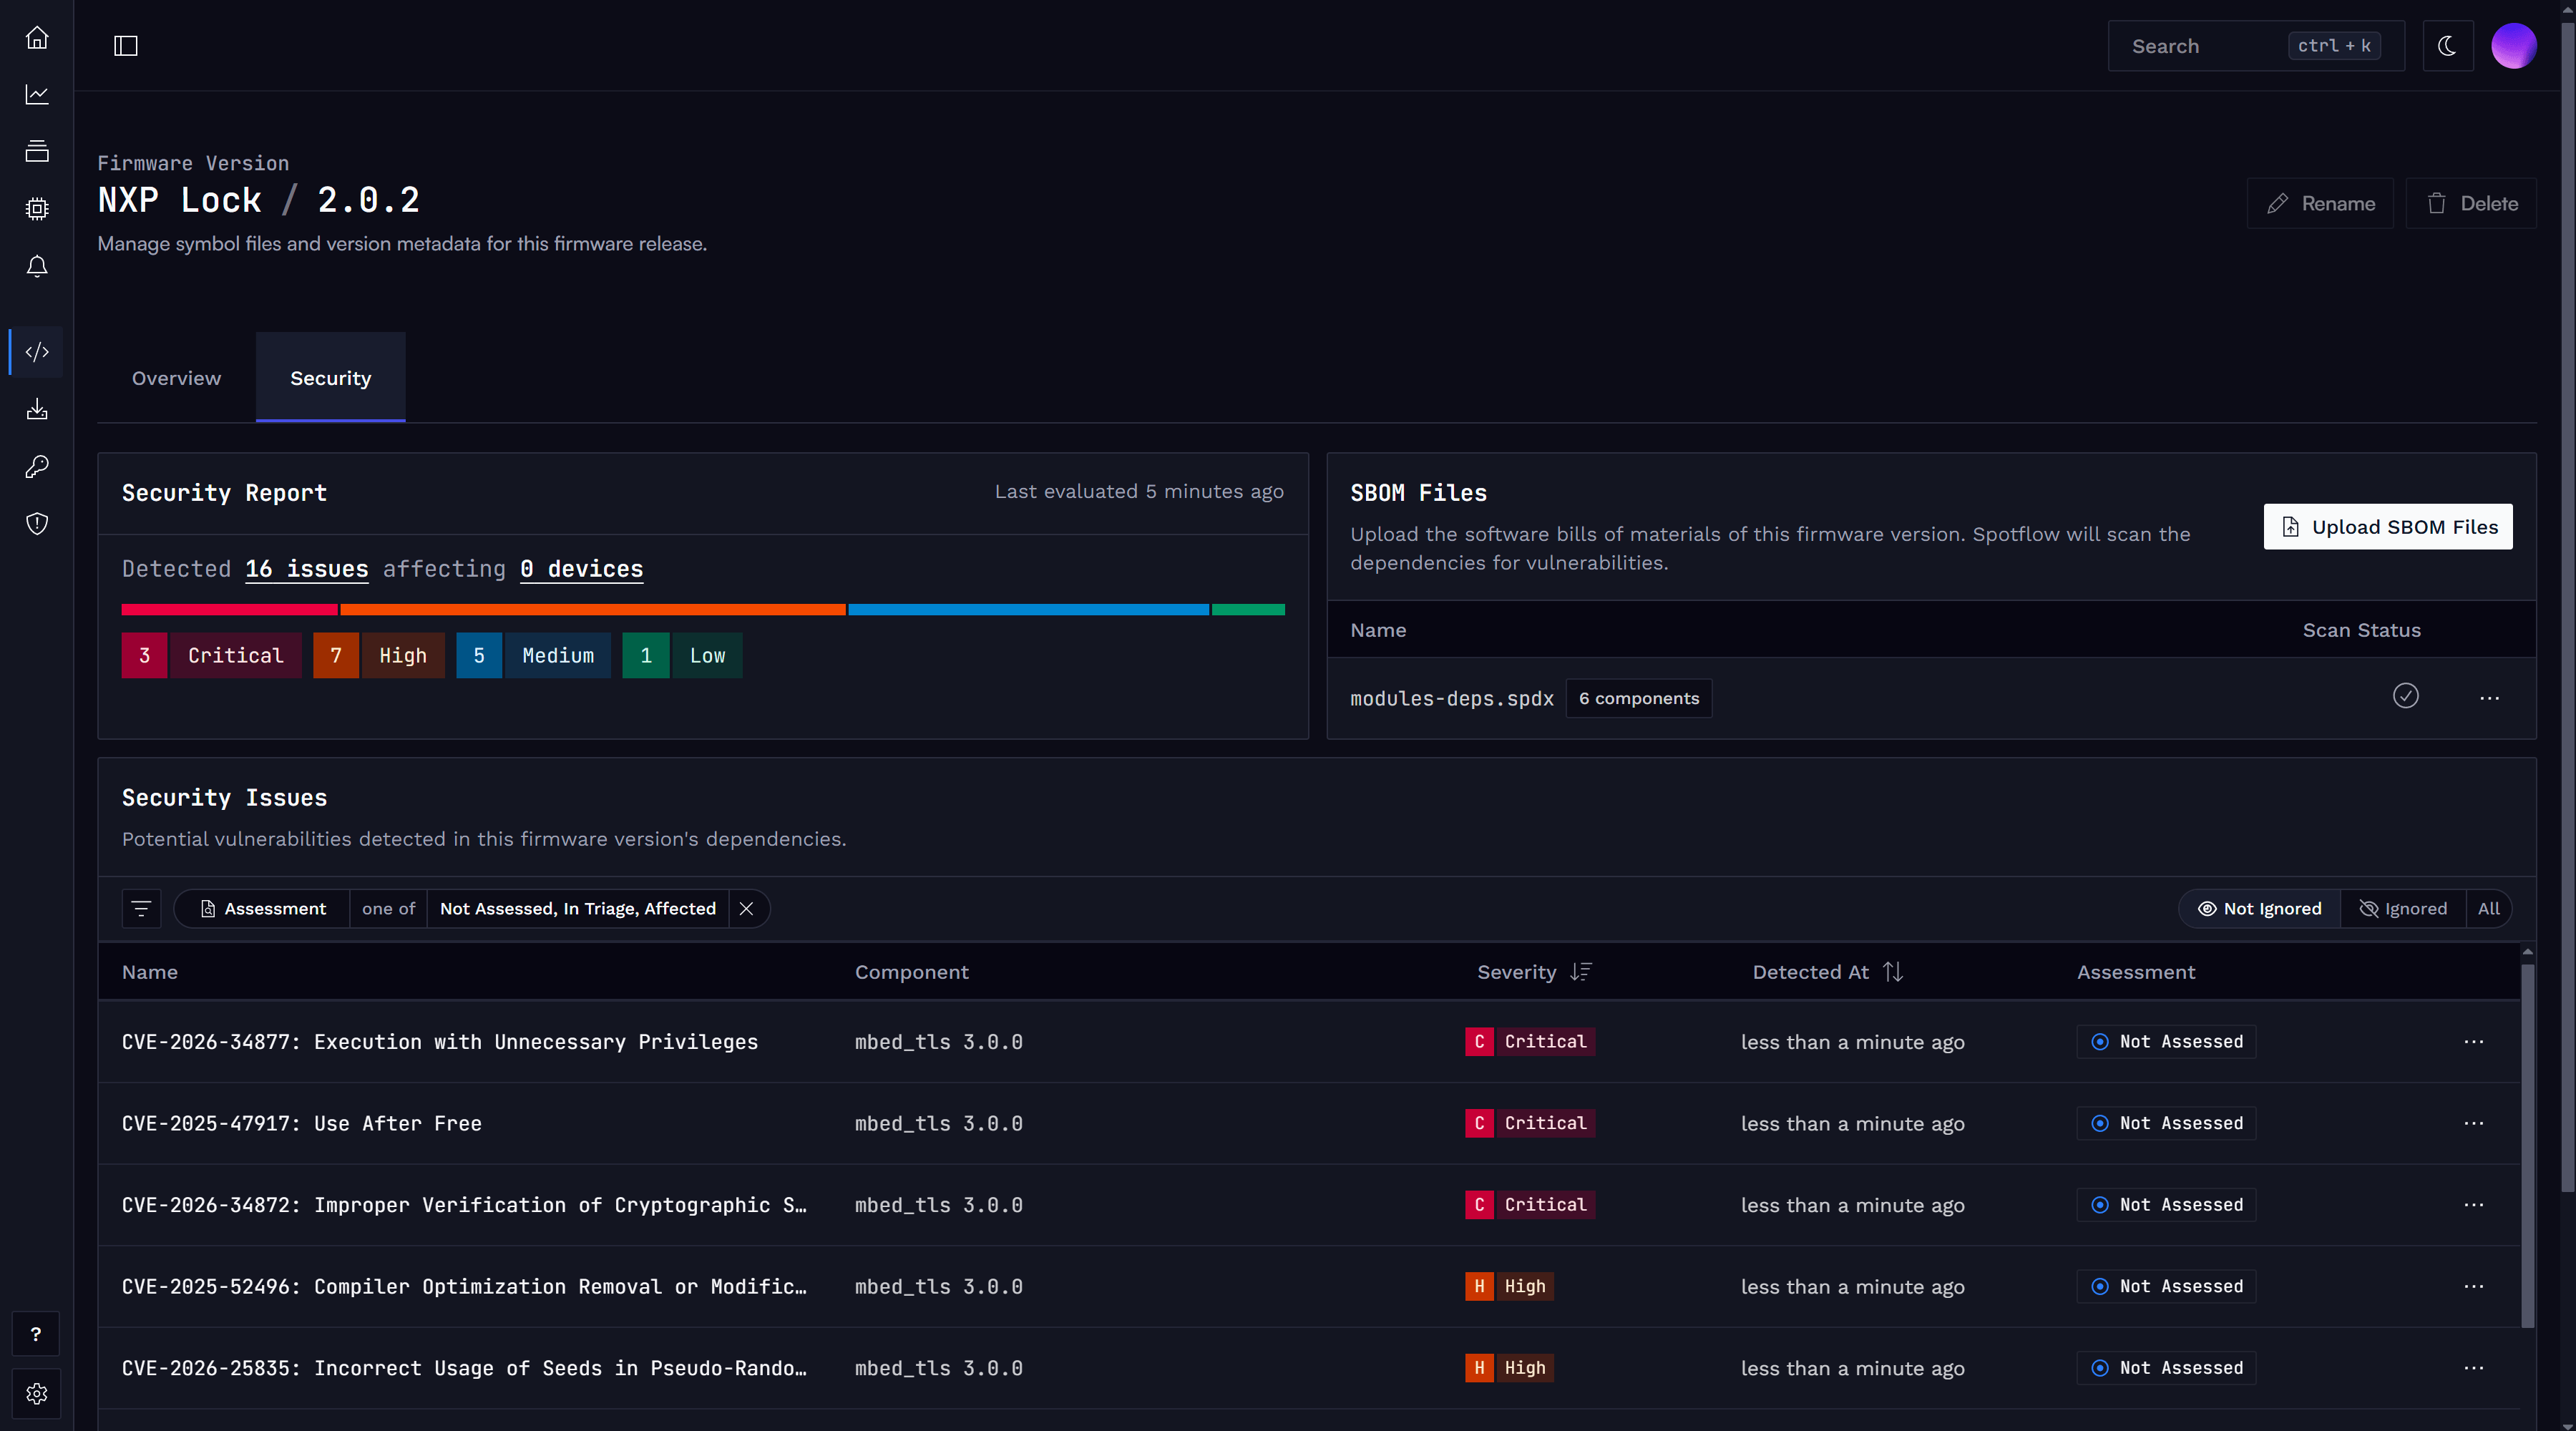Image resolution: width=2576 pixels, height=1431 pixels.
Task: Select the Security tab
Action: pyautogui.click(x=330, y=378)
